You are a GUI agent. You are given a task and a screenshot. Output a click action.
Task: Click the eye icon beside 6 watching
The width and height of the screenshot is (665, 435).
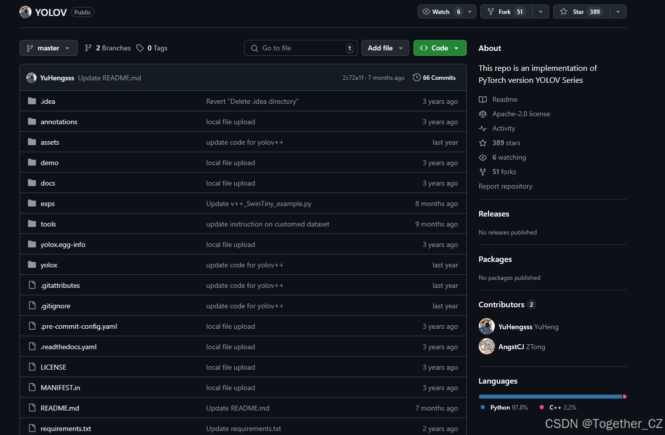tap(482, 157)
